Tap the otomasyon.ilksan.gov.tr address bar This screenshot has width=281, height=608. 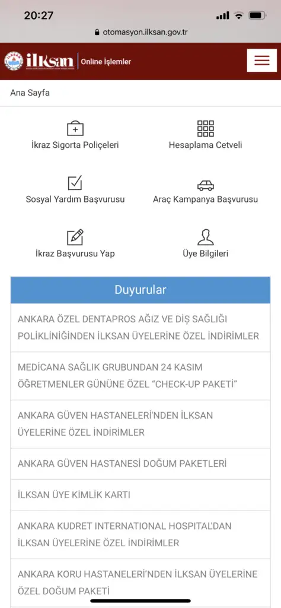tap(141, 32)
